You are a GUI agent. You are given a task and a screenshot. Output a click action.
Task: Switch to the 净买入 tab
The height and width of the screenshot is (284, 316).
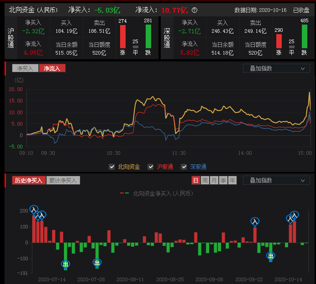[x=25, y=68]
